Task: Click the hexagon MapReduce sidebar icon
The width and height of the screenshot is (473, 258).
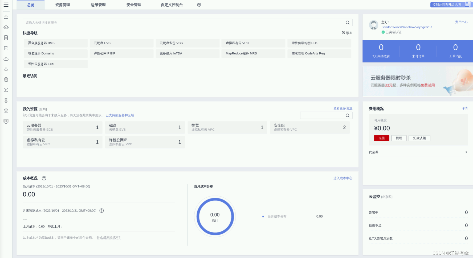Action: 6,111
